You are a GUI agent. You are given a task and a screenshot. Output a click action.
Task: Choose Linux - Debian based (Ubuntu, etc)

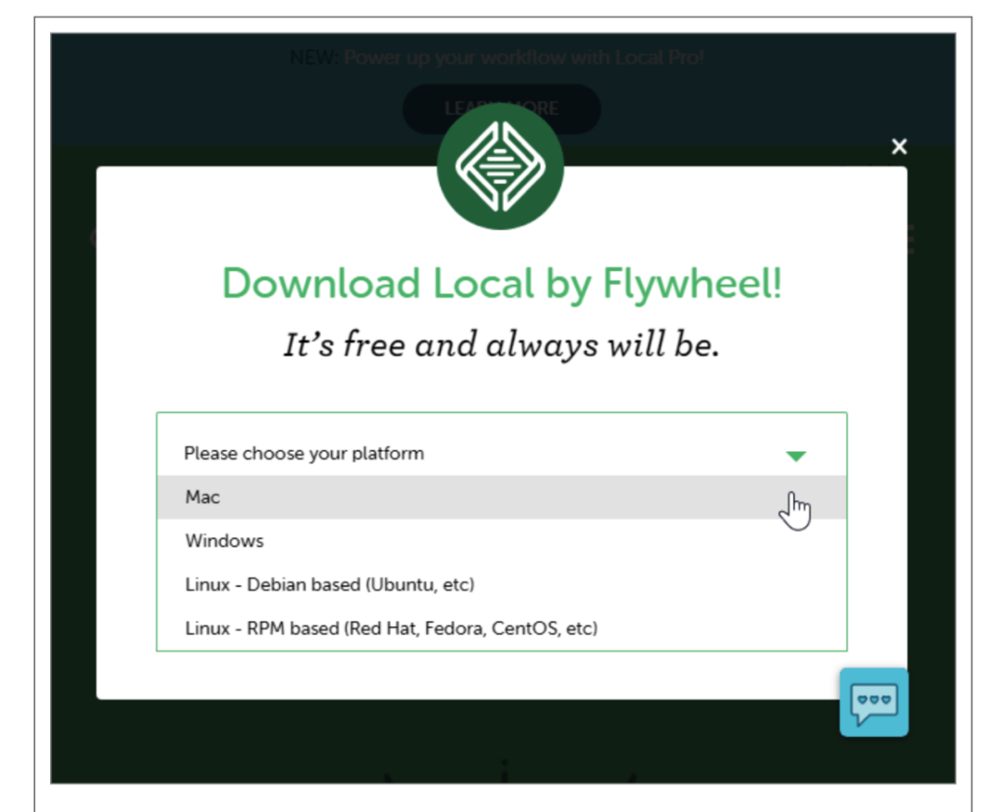502,585
